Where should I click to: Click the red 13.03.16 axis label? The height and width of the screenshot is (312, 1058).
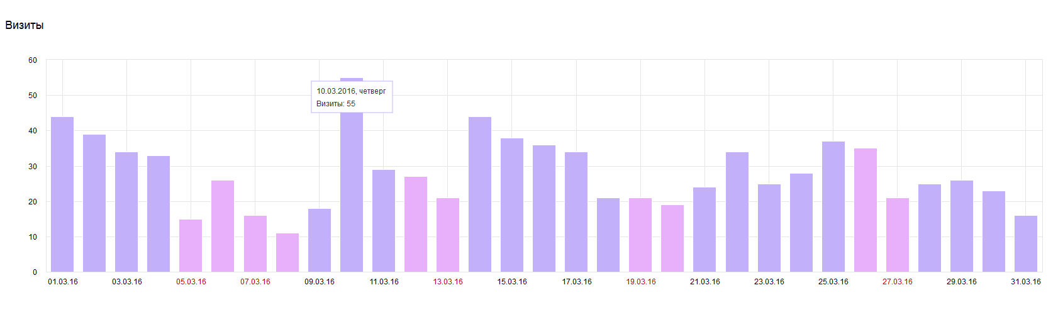coord(448,282)
